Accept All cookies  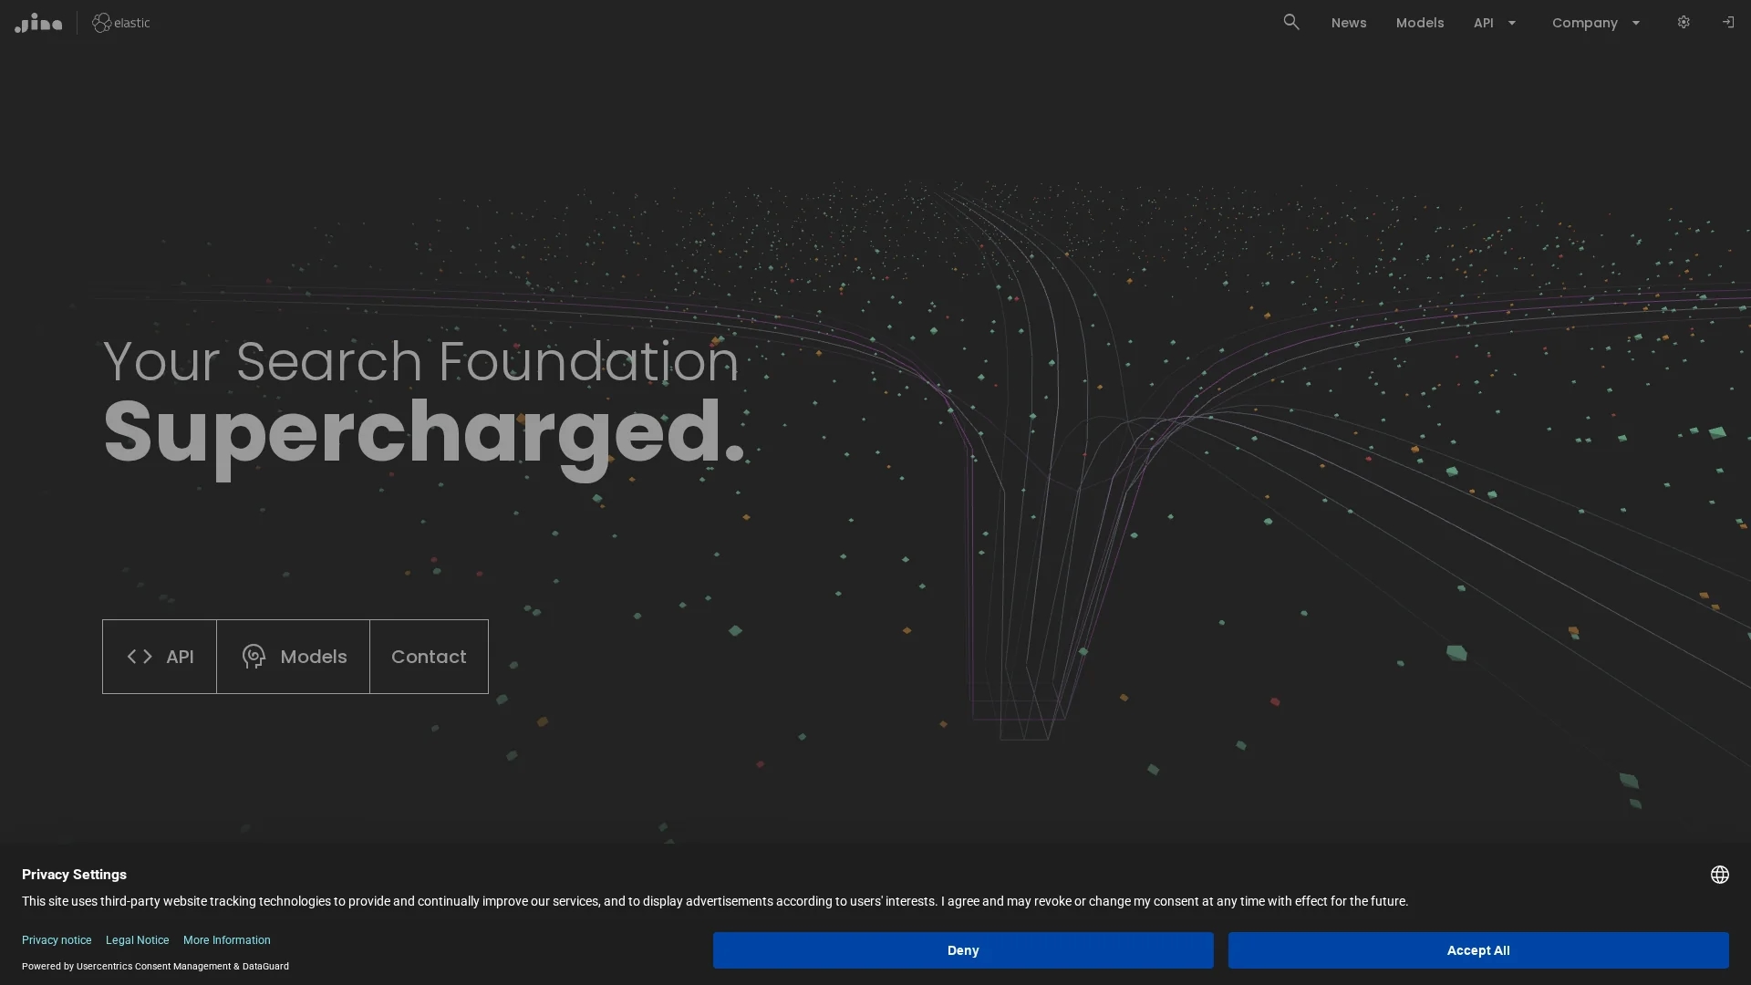(1478, 950)
